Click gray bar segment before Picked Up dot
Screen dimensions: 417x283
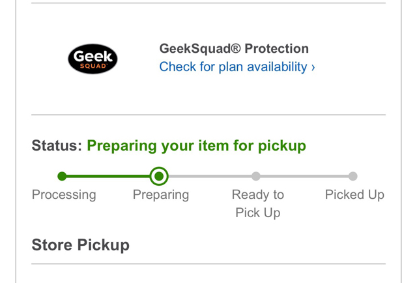(304, 176)
